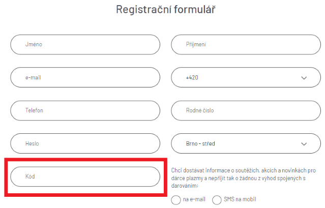Select the 'na e-mail' radio option

point(176,199)
